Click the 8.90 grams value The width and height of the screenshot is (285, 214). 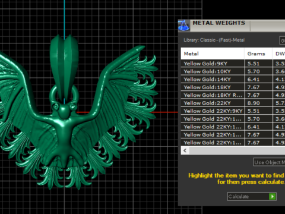254,103
